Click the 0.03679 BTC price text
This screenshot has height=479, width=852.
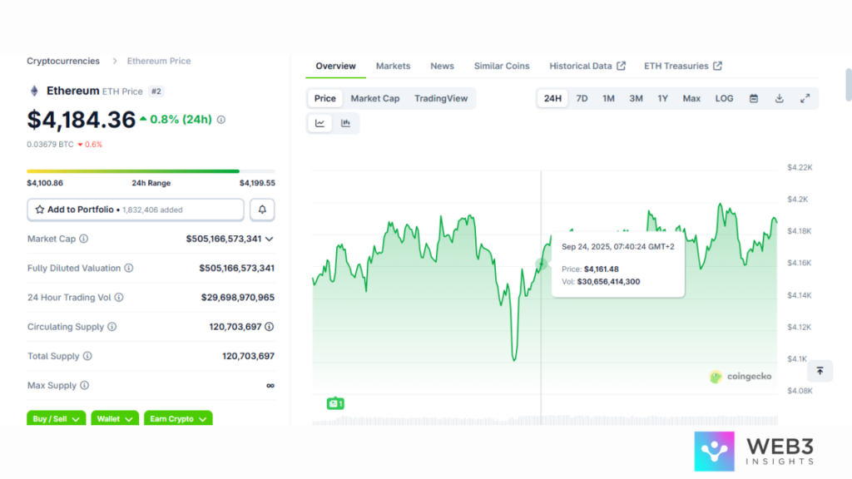50,145
